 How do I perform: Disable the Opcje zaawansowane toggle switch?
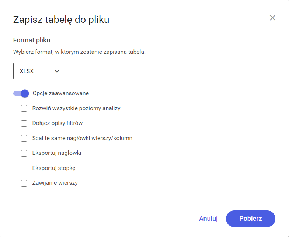coord(21,94)
